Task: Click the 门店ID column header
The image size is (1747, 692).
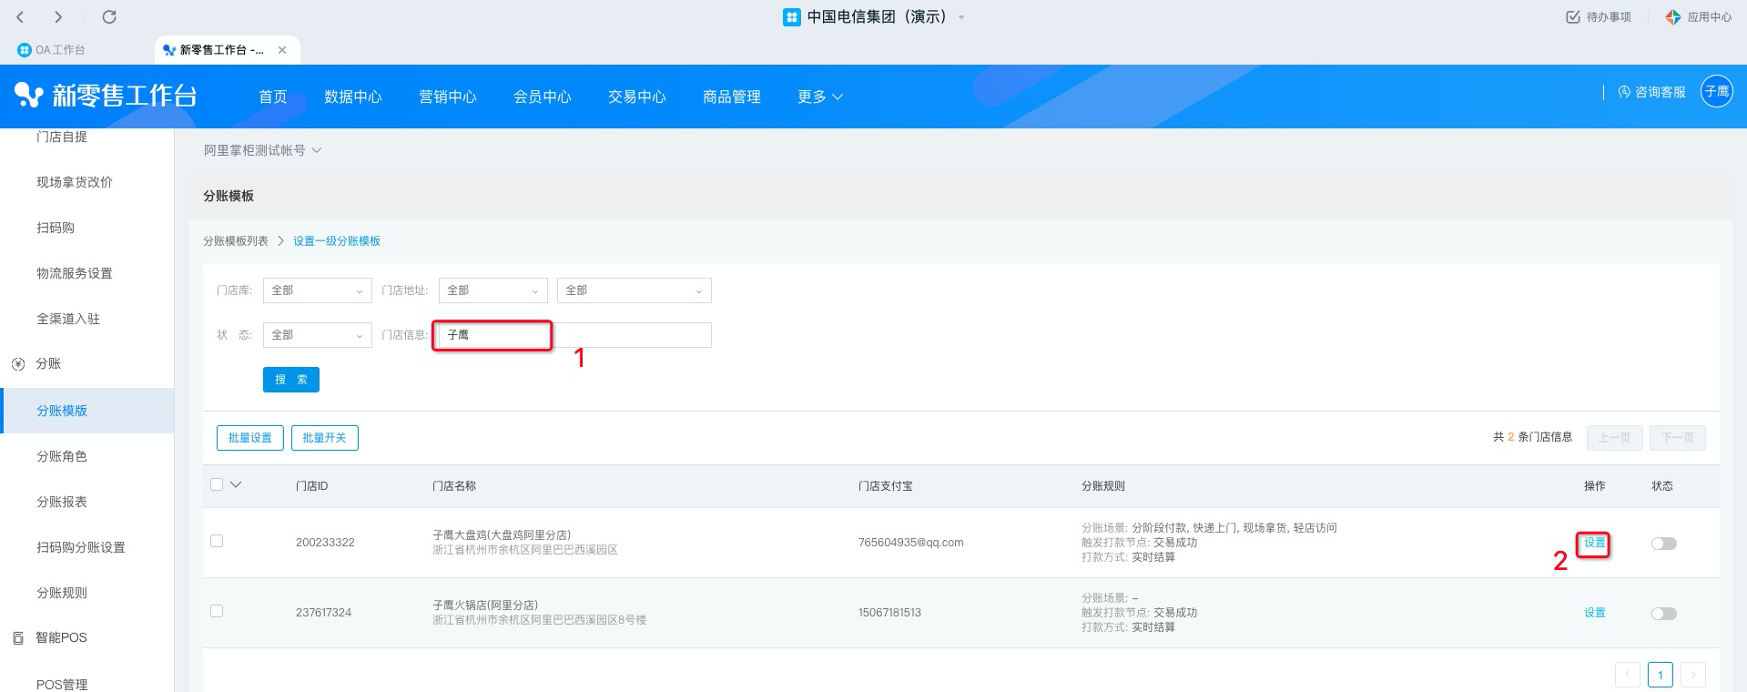Action: (x=312, y=486)
